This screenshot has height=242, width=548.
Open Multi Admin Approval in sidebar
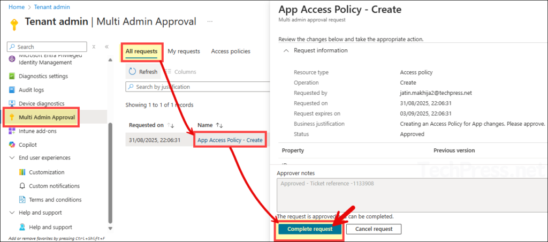click(47, 117)
